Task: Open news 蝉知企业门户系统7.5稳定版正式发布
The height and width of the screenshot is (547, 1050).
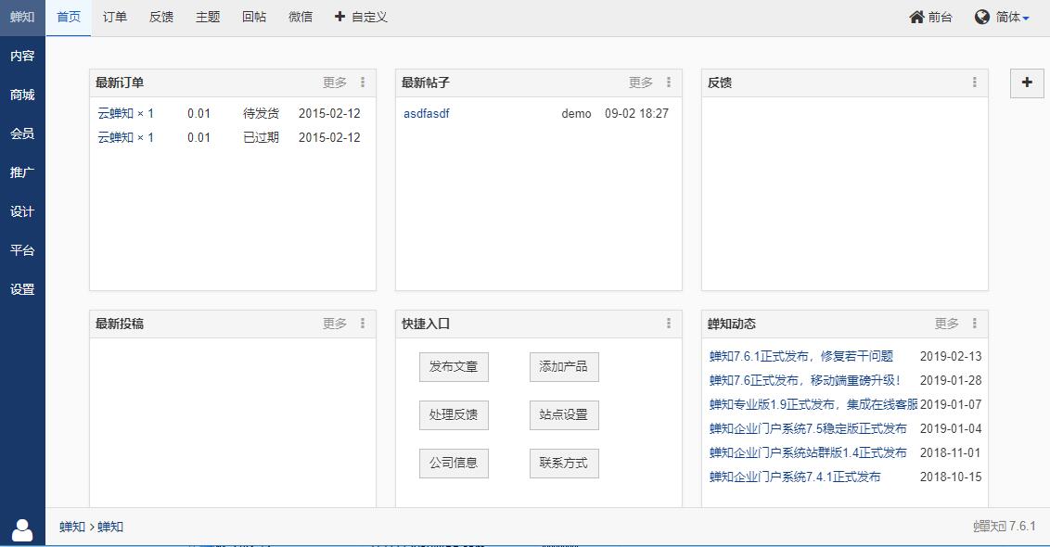Action: [808, 428]
